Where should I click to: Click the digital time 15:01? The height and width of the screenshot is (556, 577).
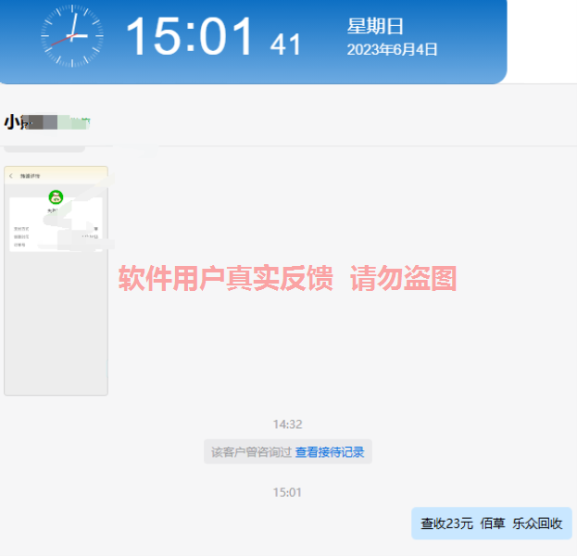tap(189, 37)
